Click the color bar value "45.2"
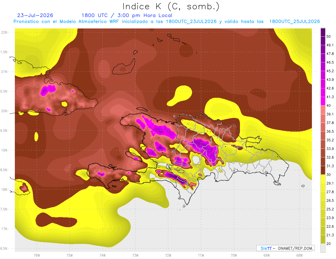The height and width of the screenshot is (259, 336). click(x=330, y=71)
